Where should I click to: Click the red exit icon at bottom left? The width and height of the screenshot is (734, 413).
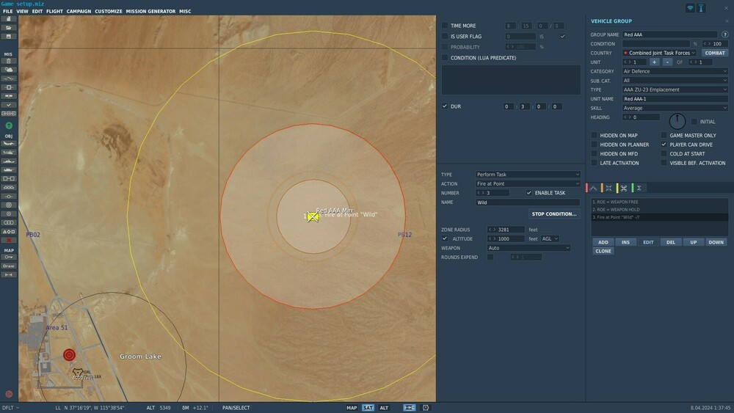[9, 394]
